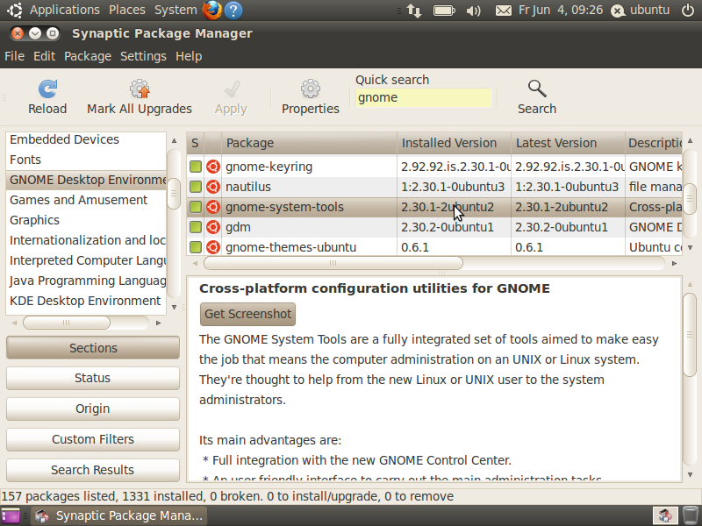Click inside the Quick search field
702x526 pixels.
point(424,97)
